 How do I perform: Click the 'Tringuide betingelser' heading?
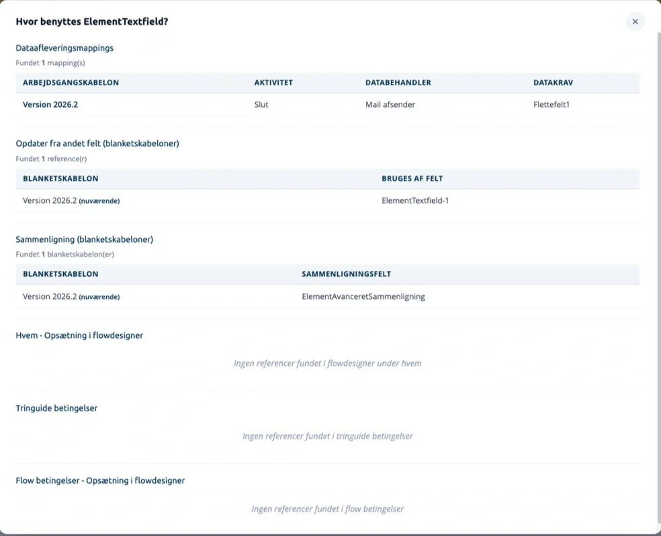coord(56,408)
